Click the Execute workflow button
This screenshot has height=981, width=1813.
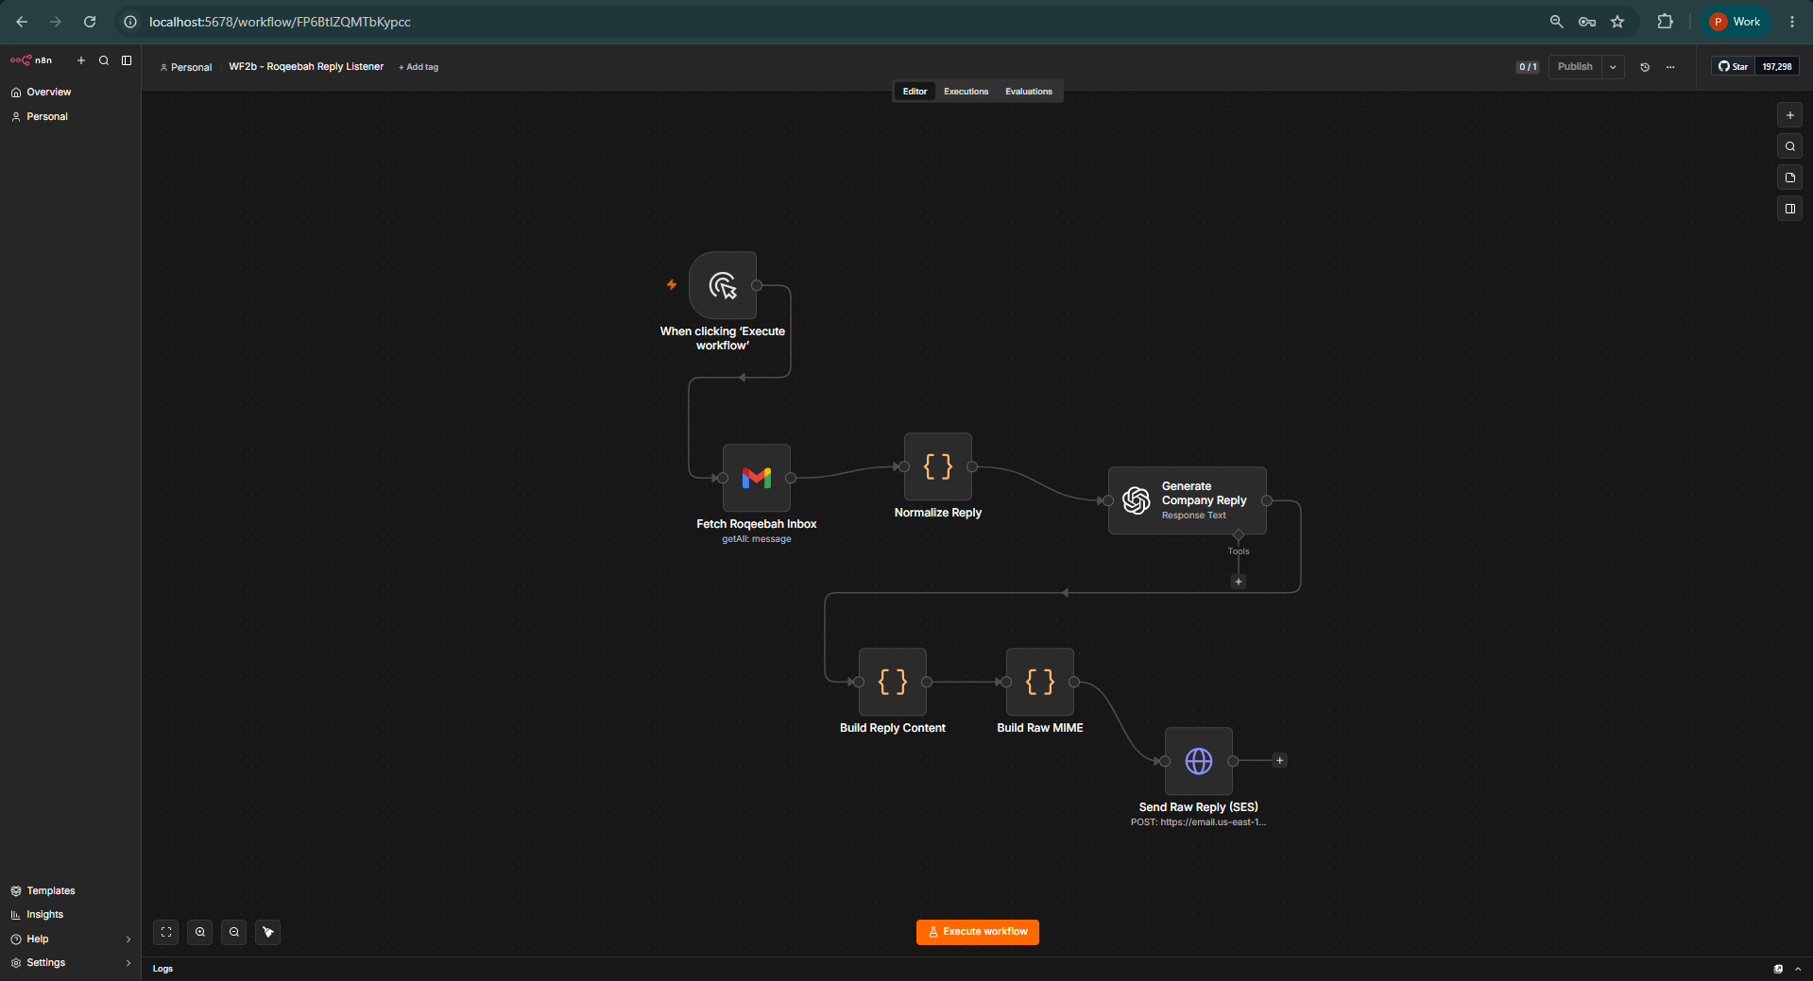pos(978,932)
